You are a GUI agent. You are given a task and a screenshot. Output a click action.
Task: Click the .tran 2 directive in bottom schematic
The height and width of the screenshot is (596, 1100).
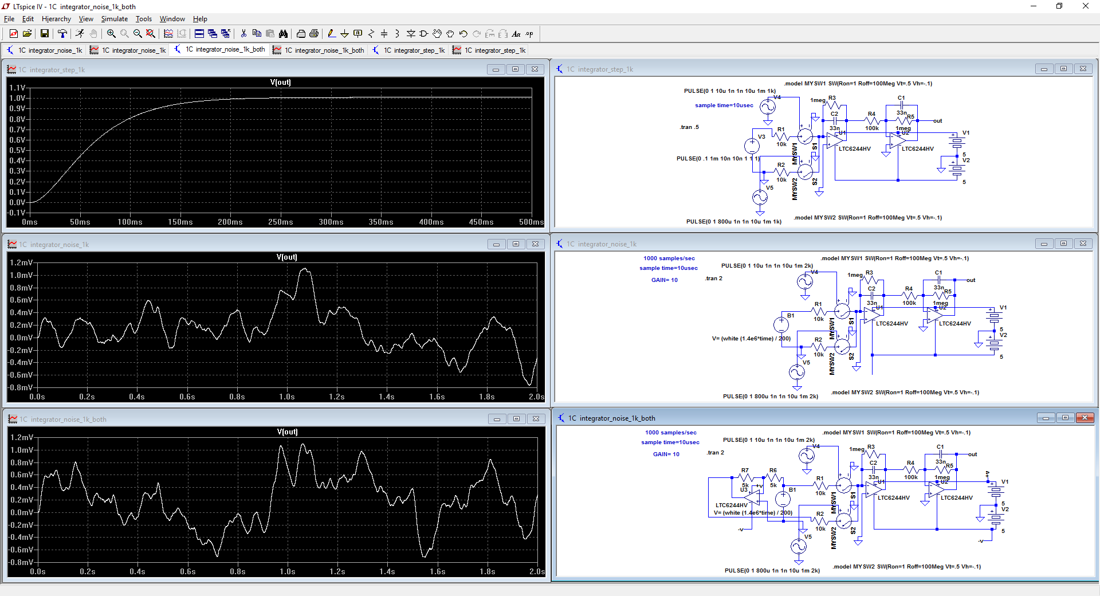[x=715, y=453]
